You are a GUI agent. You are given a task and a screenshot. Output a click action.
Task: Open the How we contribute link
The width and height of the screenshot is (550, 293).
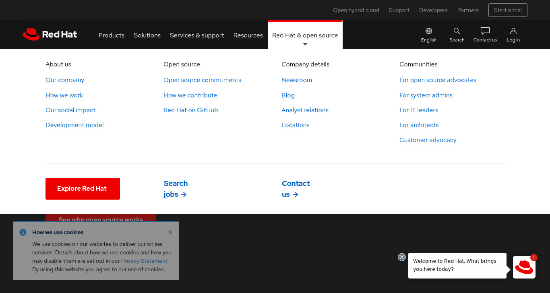[x=190, y=95]
